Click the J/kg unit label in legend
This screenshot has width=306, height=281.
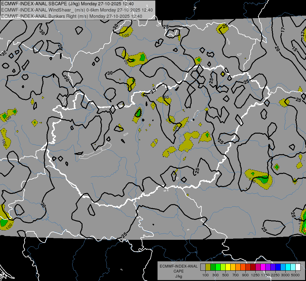tap(178, 276)
